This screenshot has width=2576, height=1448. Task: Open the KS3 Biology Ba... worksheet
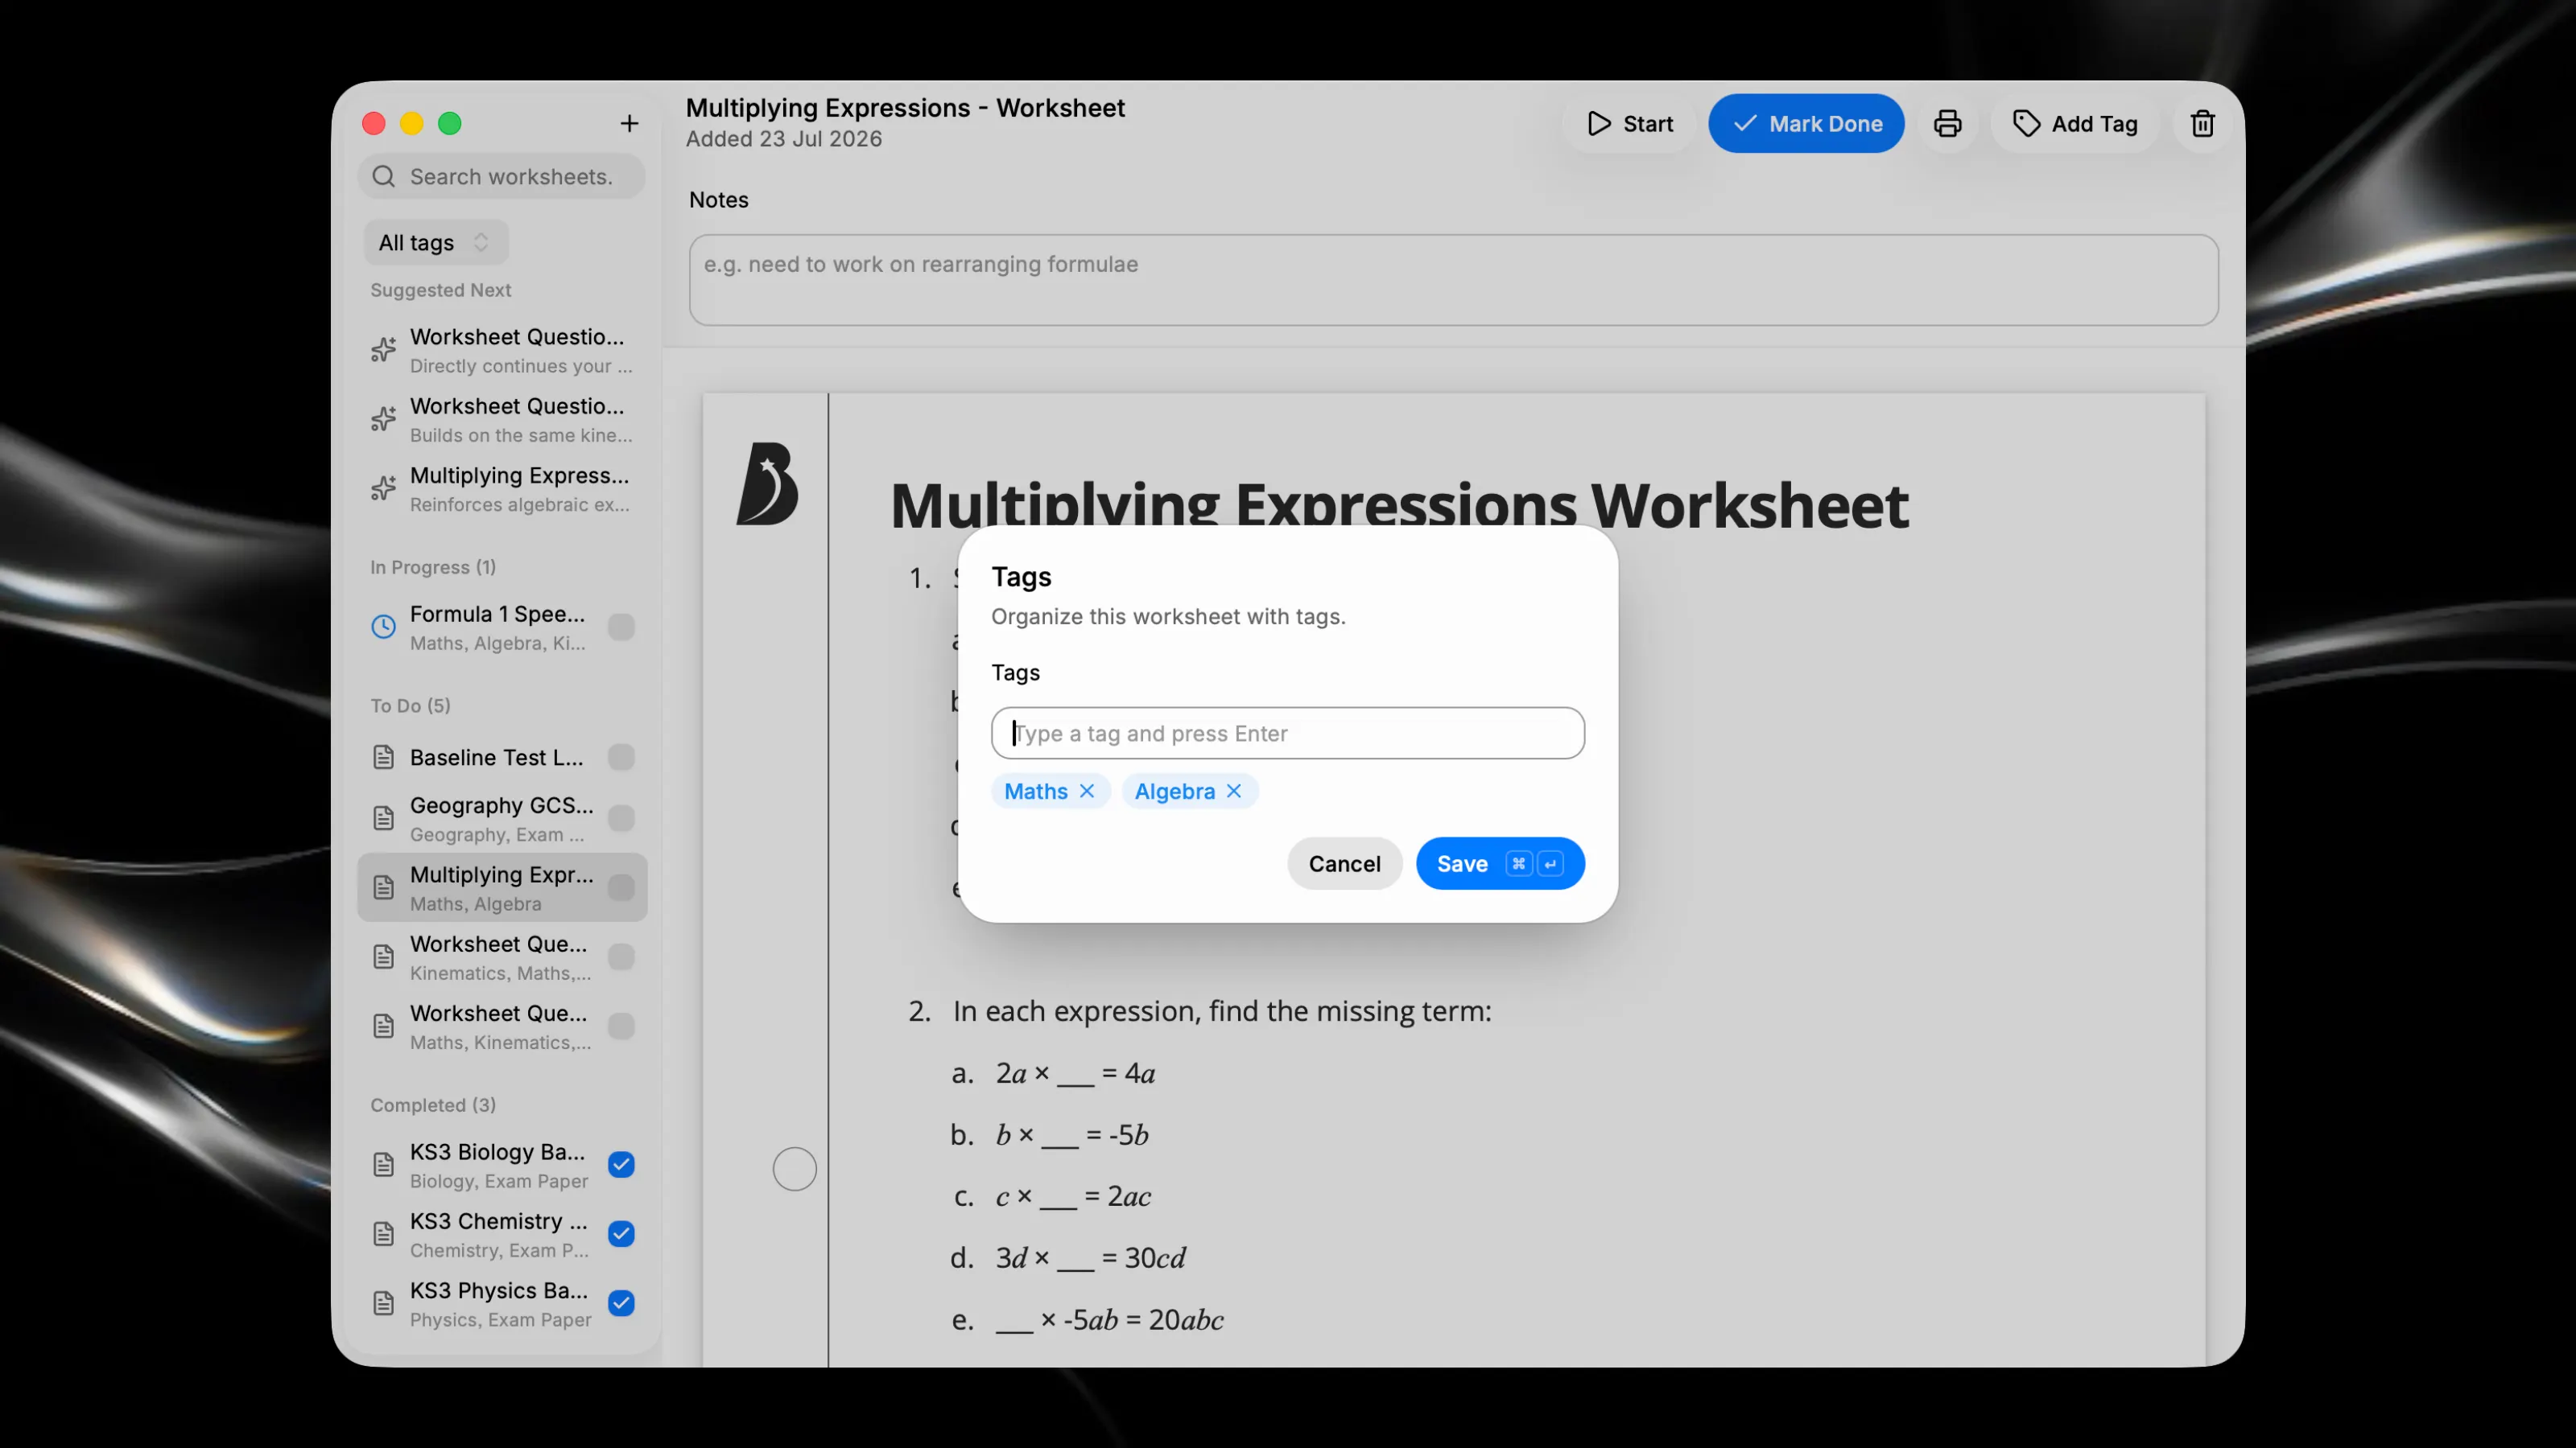[502, 1165]
